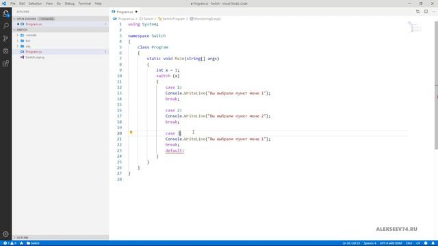
Task: Click the lightbulb quick fix icon
Action: pyautogui.click(x=131, y=133)
